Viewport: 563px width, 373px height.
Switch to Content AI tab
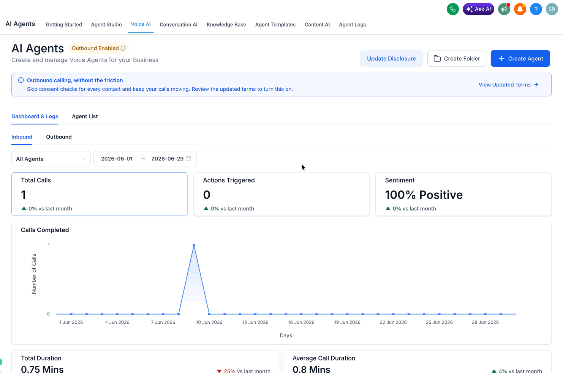317,25
